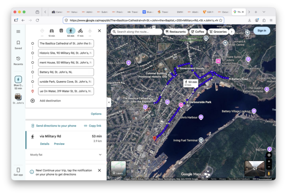Select the Pegman Street View icon
The width and height of the screenshot is (287, 195).
coord(269,173)
